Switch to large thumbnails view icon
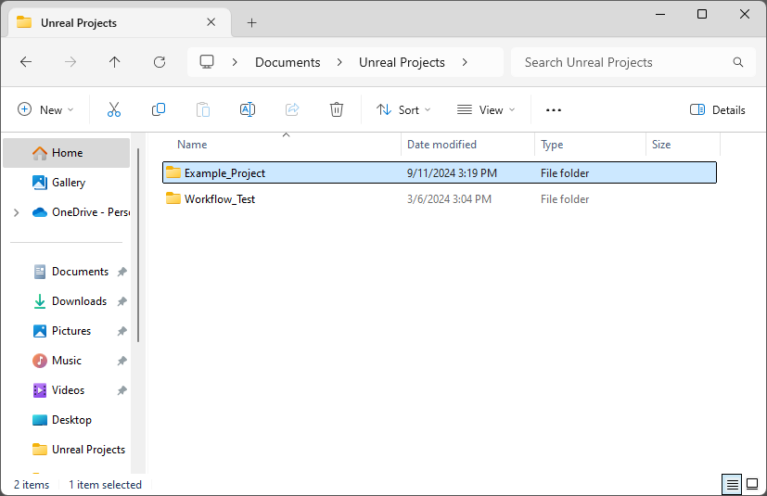This screenshot has height=496, width=767. (x=752, y=484)
